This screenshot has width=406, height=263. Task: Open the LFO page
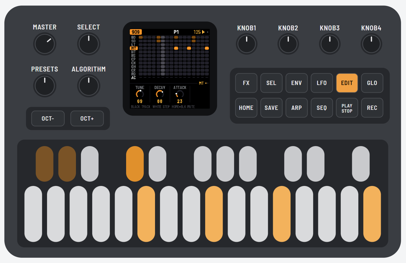[322, 83]
